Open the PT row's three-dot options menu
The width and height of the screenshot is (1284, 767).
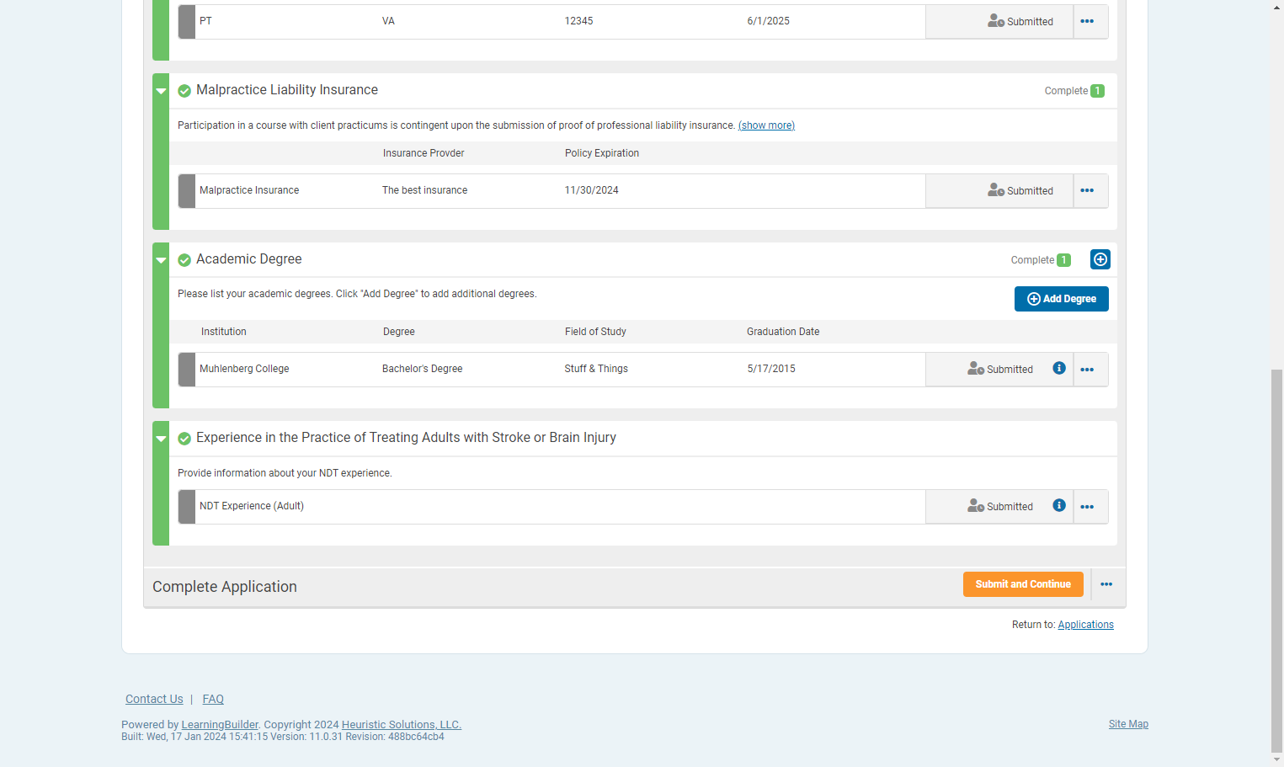click(1087, 21)
